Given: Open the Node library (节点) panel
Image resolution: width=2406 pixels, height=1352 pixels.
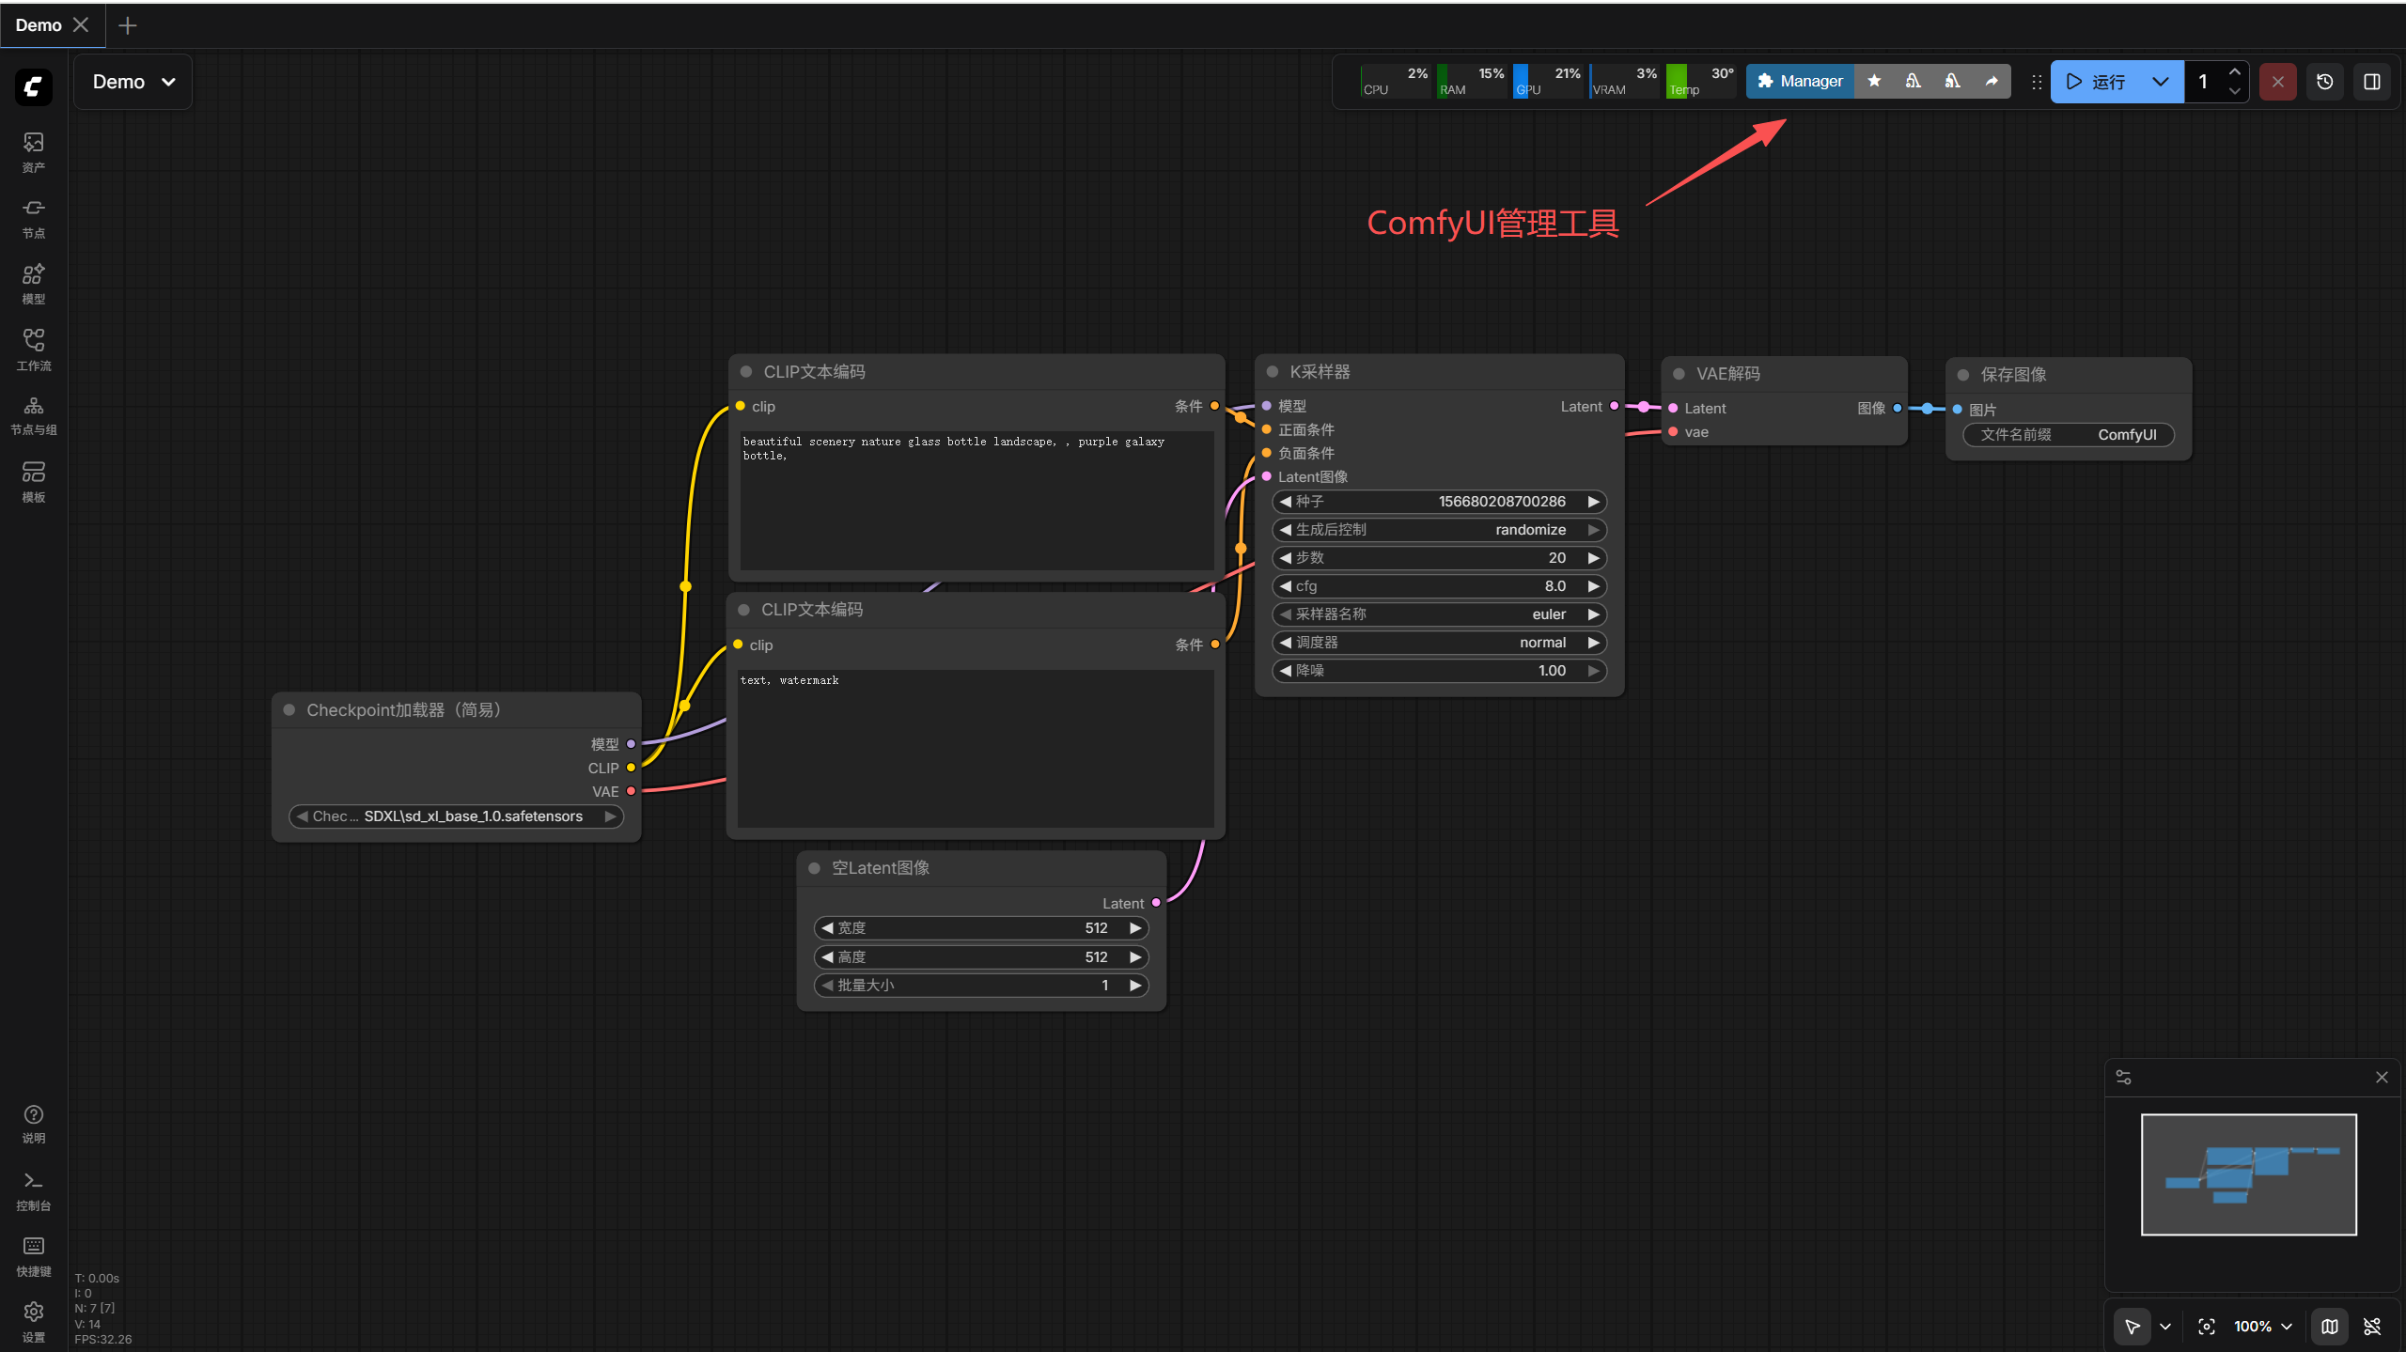Looking at the screenshot, I should click(x=34, y=217).
